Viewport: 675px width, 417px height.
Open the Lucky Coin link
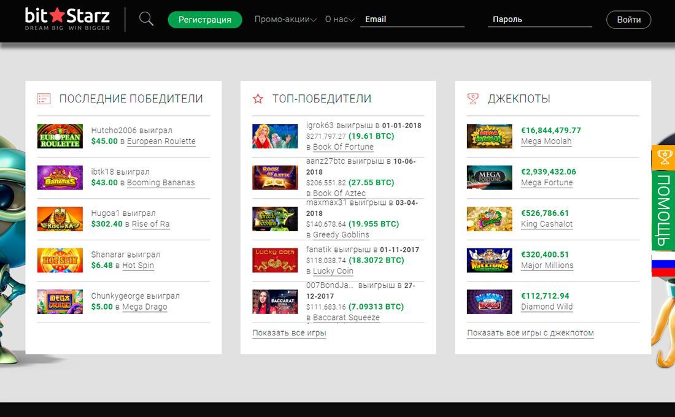coord(333,270)
